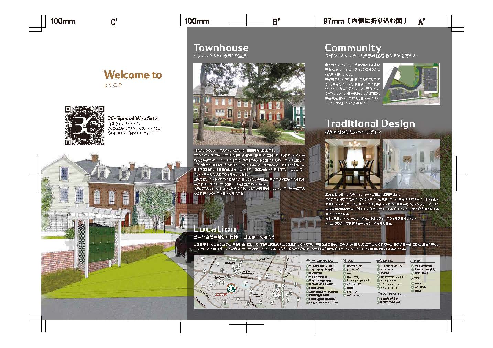Click the red site arrow label on map
This screenshot has width=493, height=348.
coord(221,295)
